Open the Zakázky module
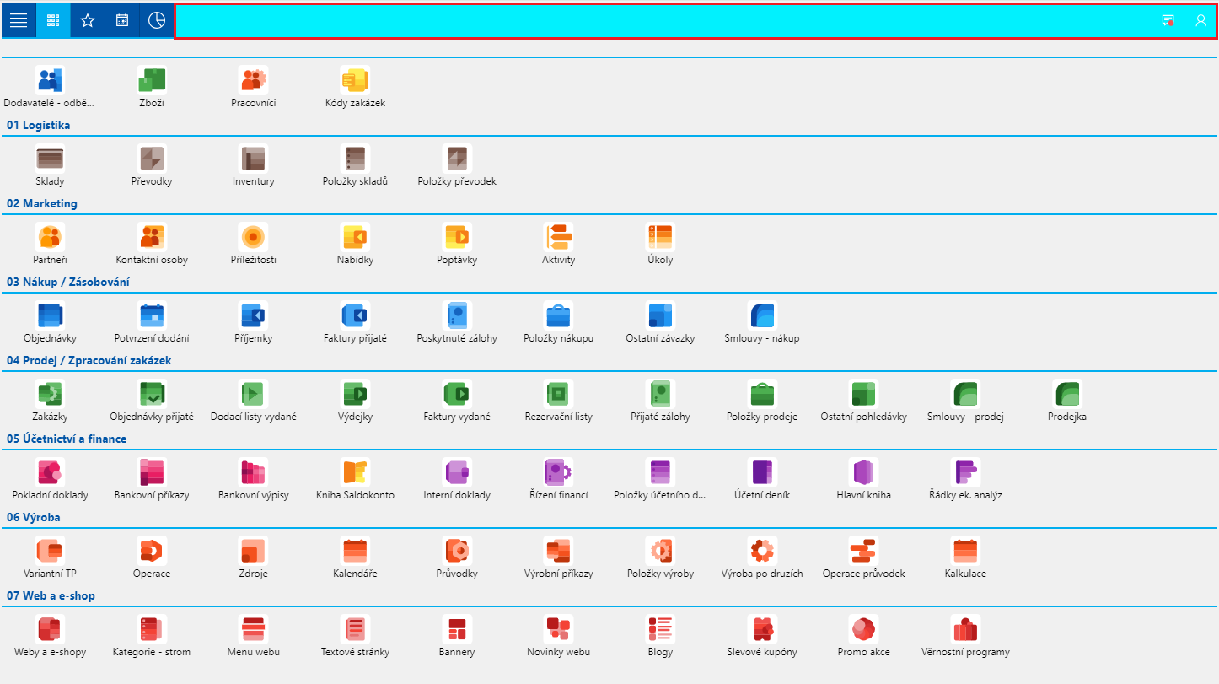Viewport: 1219px width, 684px height. 50,394
